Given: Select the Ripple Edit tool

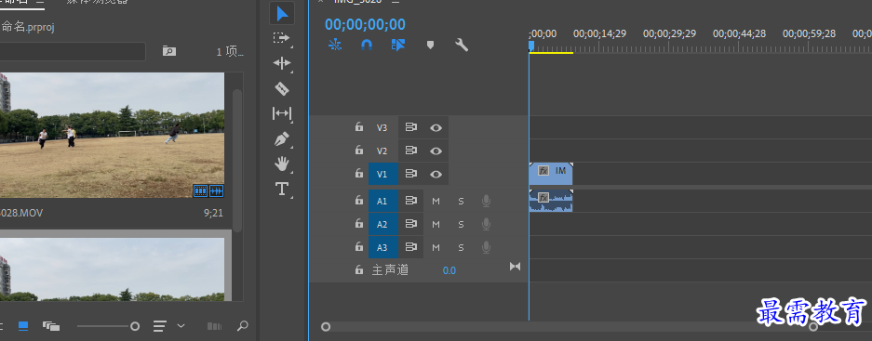Looking at the screenshot, I should 282,63.
